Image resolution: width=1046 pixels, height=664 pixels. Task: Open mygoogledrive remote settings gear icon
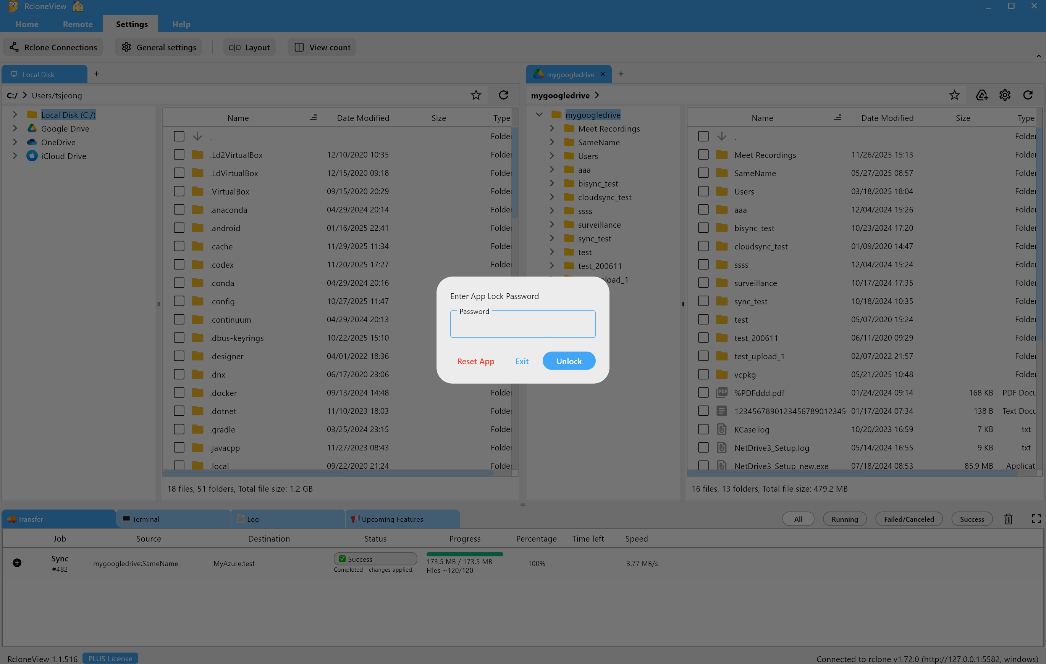[1005, 95]
